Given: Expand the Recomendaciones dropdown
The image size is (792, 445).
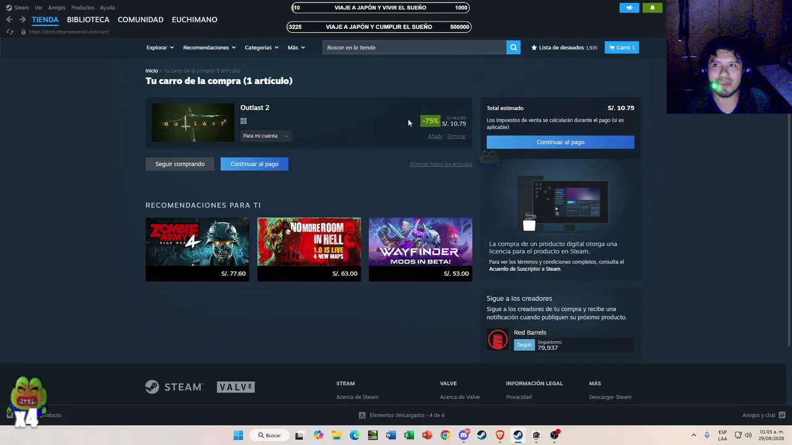Looking at the screenshot, I should point(209,48).
